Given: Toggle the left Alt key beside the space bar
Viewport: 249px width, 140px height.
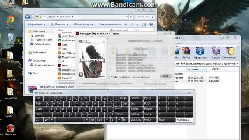Looking at the screenshot, I should 52,120.
